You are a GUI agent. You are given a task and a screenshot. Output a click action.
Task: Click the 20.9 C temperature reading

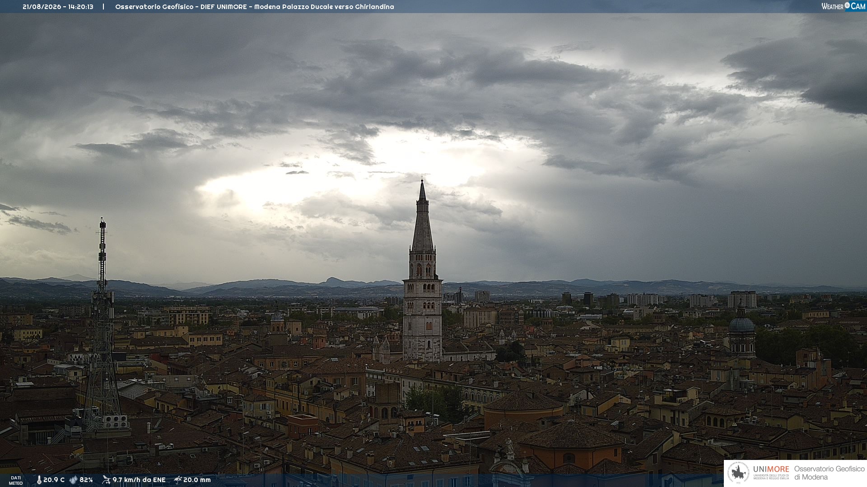[54, 480]
